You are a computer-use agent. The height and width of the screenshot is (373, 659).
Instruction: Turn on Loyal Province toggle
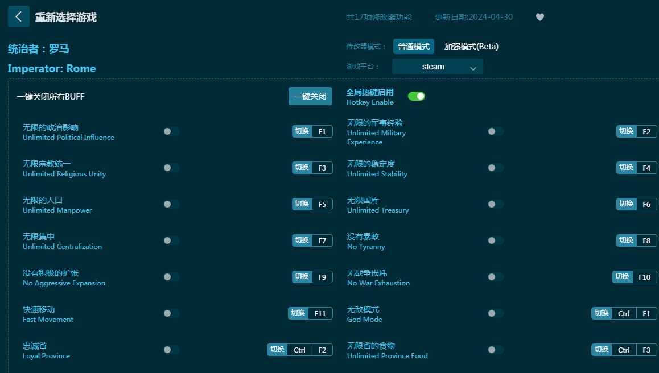coord(171,350)
